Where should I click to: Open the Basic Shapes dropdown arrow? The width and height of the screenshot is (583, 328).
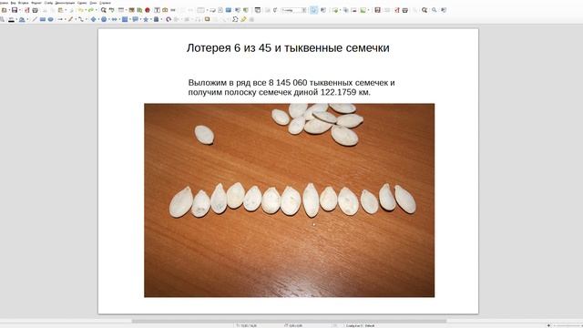pyautogui.click(x=98, y=19)
